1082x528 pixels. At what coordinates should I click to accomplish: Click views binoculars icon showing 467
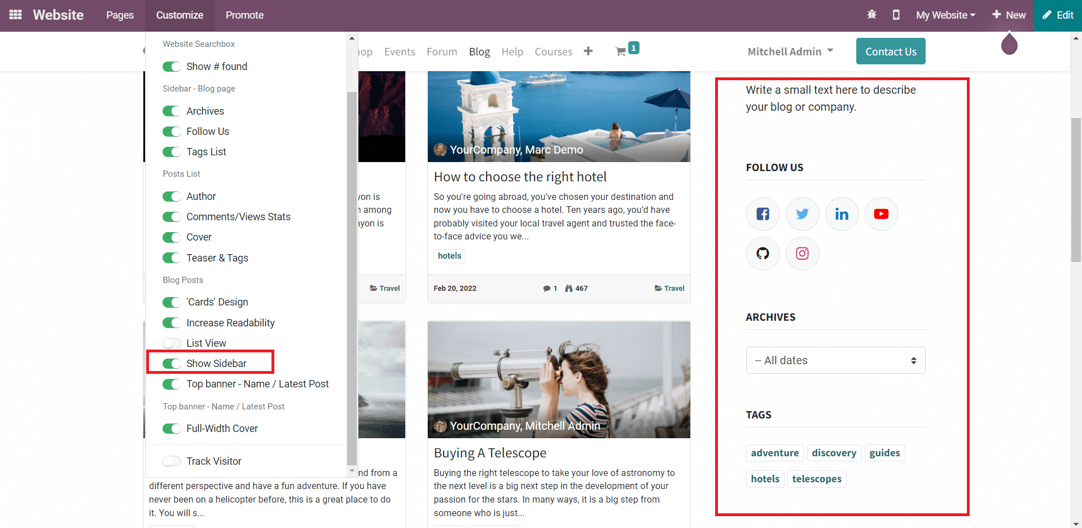tap(569, 288)
